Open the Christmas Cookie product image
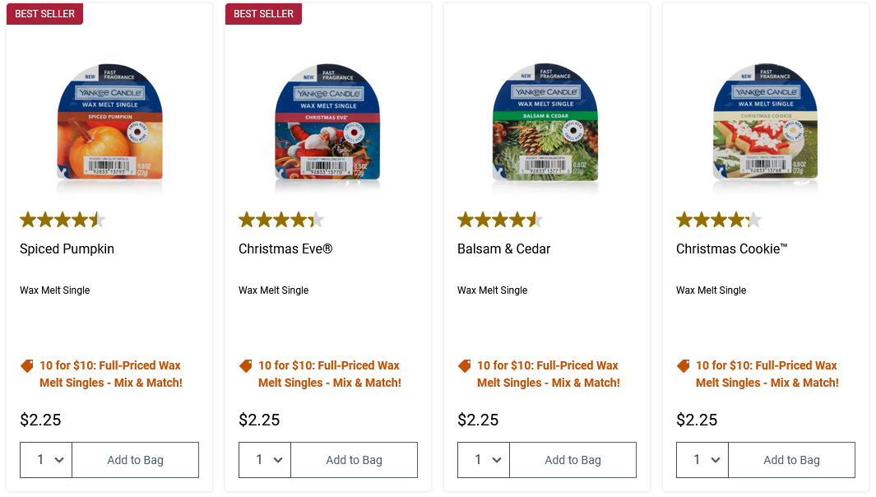Viewport: 876px width, 497px height. click(766, 122)
